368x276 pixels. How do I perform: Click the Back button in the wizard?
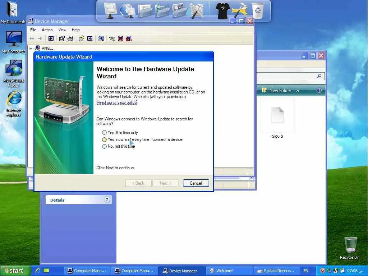coord(138,183)
